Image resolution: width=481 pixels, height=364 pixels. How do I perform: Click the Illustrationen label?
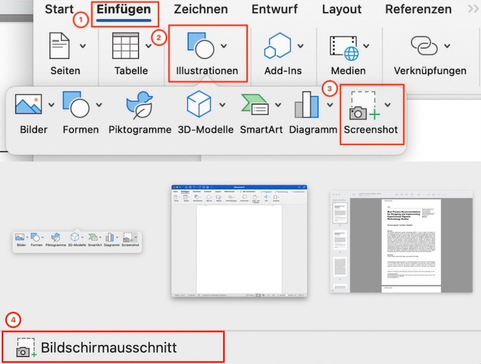point(207,71)
